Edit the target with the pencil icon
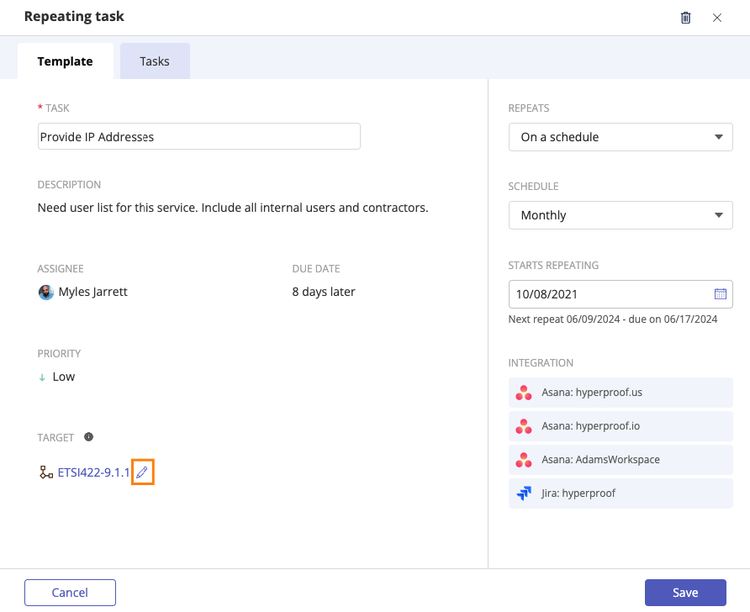This screenshot has height=612, width=750. (142, 472)
